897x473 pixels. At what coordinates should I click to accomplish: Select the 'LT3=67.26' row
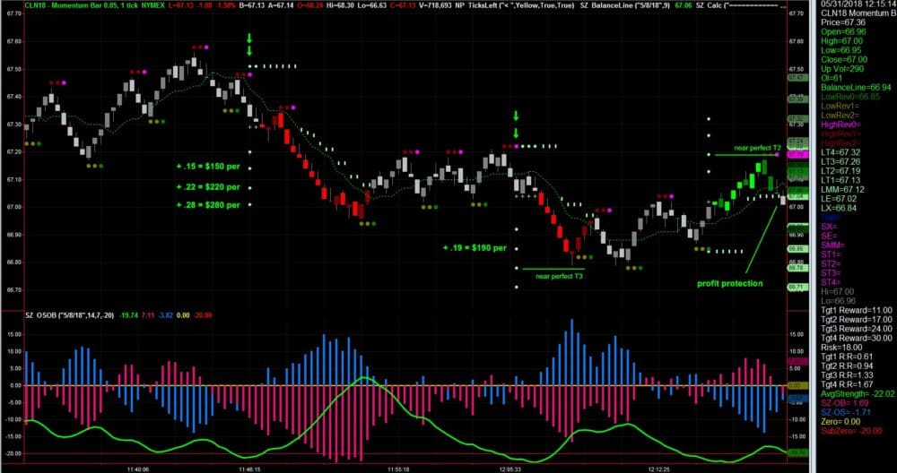[842, 161]
